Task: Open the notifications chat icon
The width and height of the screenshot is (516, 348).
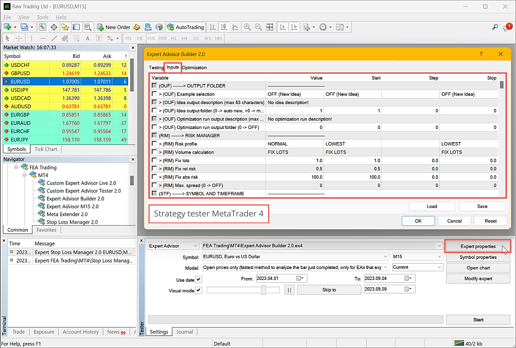Action: (x=508, y=27)
